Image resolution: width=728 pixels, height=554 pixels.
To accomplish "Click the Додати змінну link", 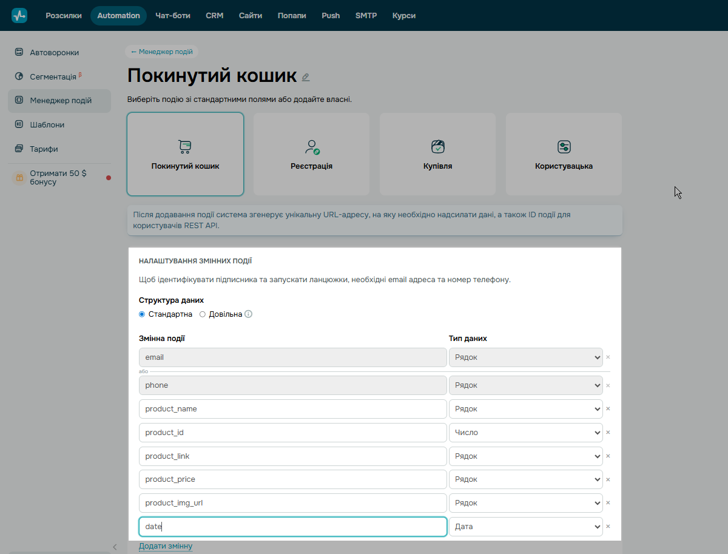I will pos(166,546).
